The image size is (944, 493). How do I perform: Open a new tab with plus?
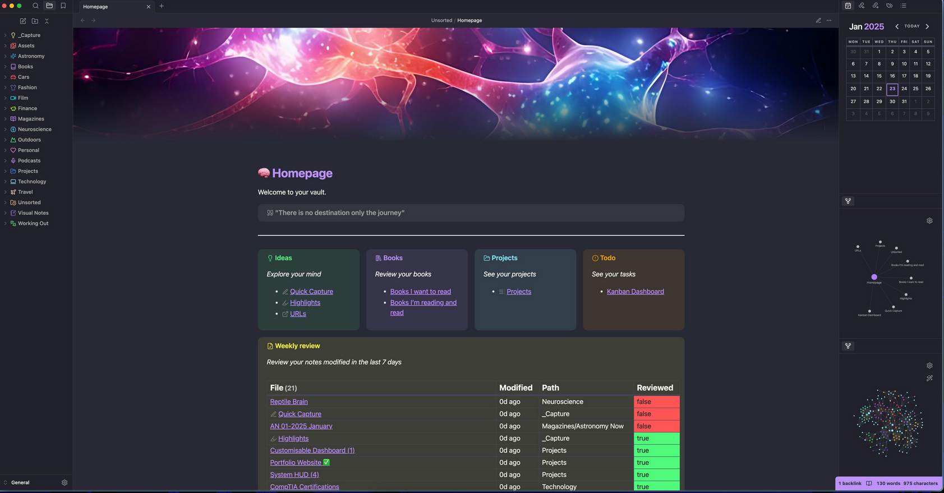[x=162, y=6]
